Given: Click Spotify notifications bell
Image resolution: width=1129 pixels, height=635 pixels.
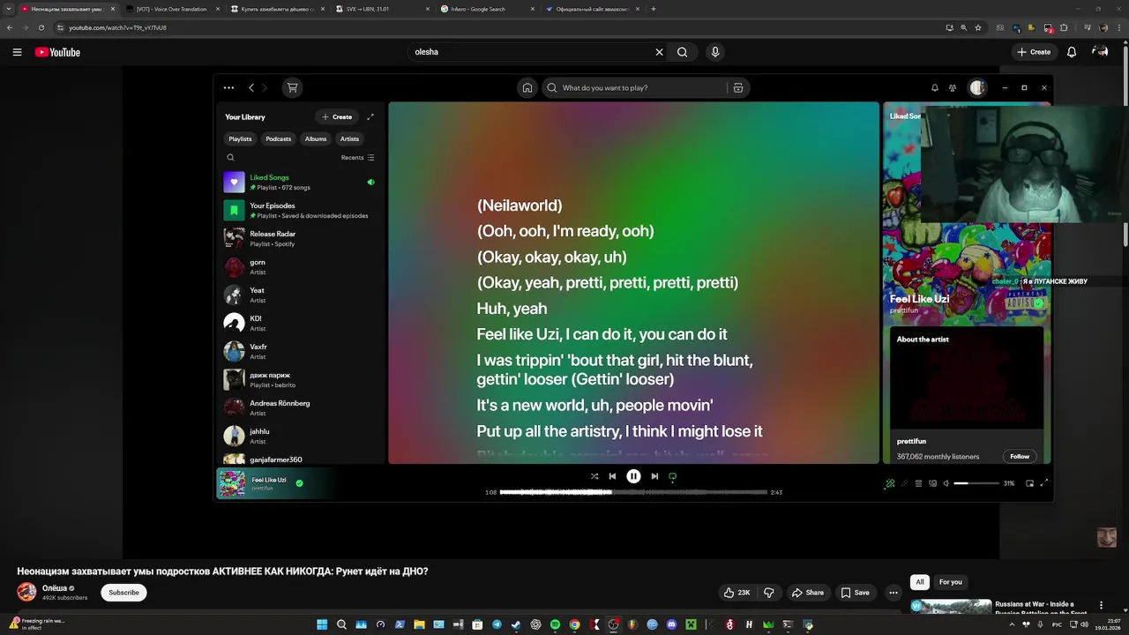Looking at the screenshot, I should (x=935, y=88).
